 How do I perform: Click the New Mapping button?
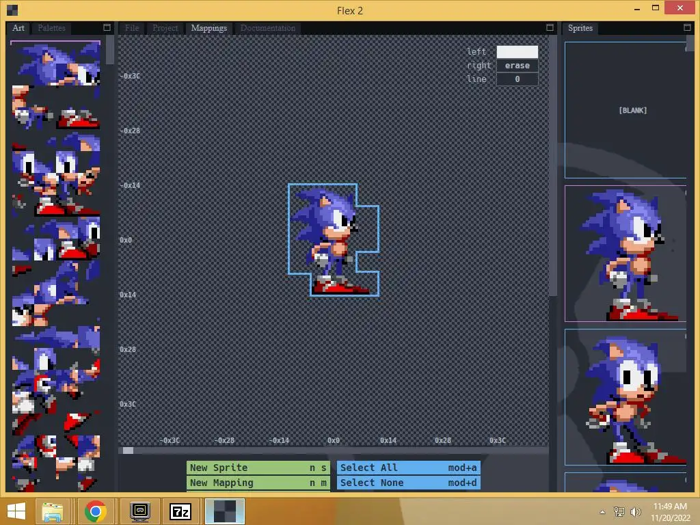[x=258, y=483]
